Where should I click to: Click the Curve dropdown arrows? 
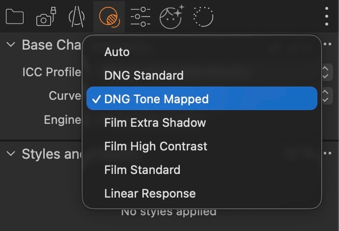[x=326, y=95]
